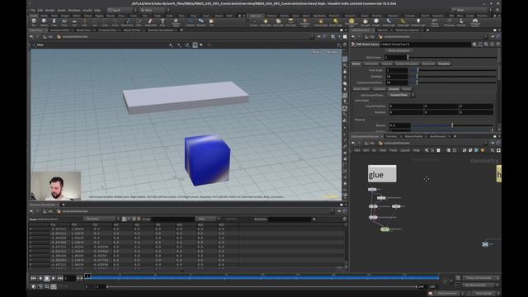Viewport: 528px width, 297px height.
Task: Open the Persp viewport dropdown
Action: pyautogui.click(x=317, y=52)
